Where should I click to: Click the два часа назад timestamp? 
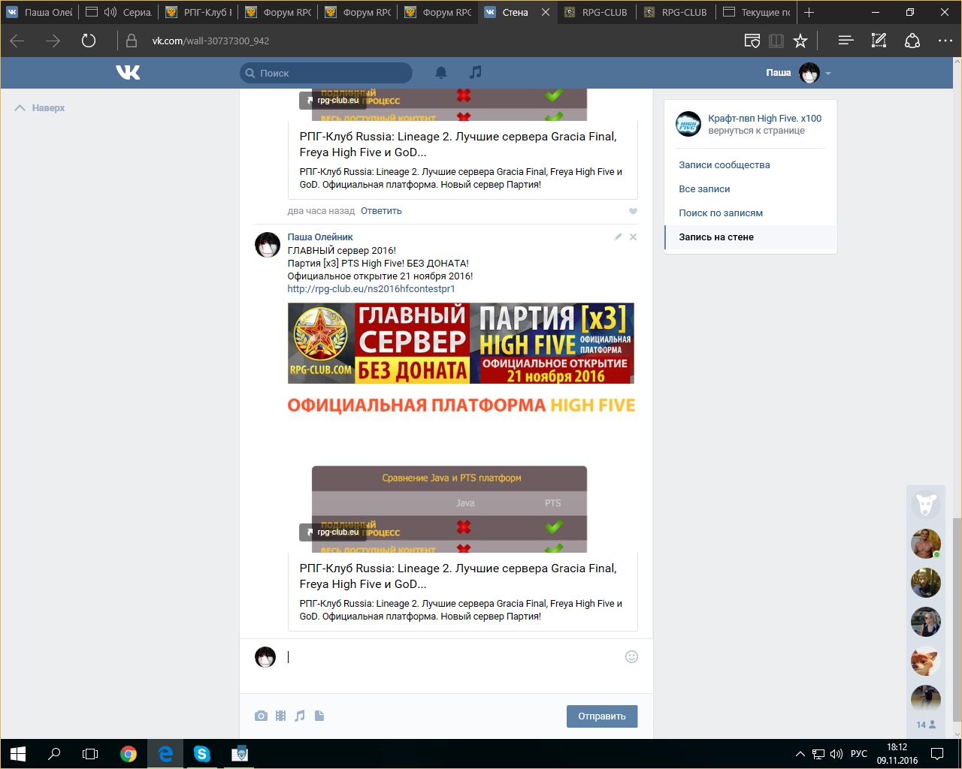coord(321,211)
